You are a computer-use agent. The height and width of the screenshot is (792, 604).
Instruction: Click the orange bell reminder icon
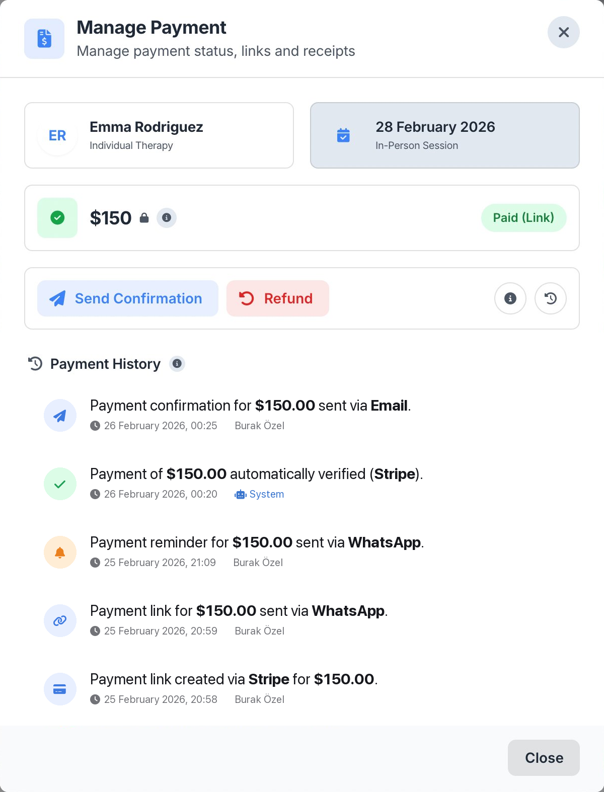pyautogui.click(x=60, y=552)
